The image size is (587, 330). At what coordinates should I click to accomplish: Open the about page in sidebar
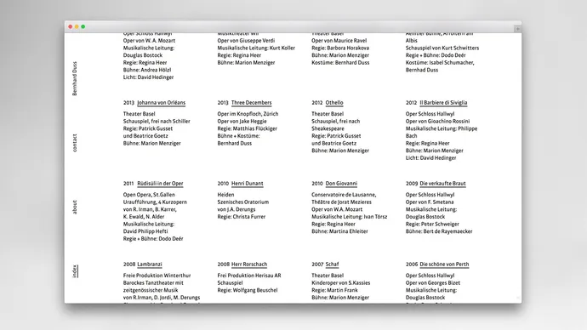click(75, 208)
